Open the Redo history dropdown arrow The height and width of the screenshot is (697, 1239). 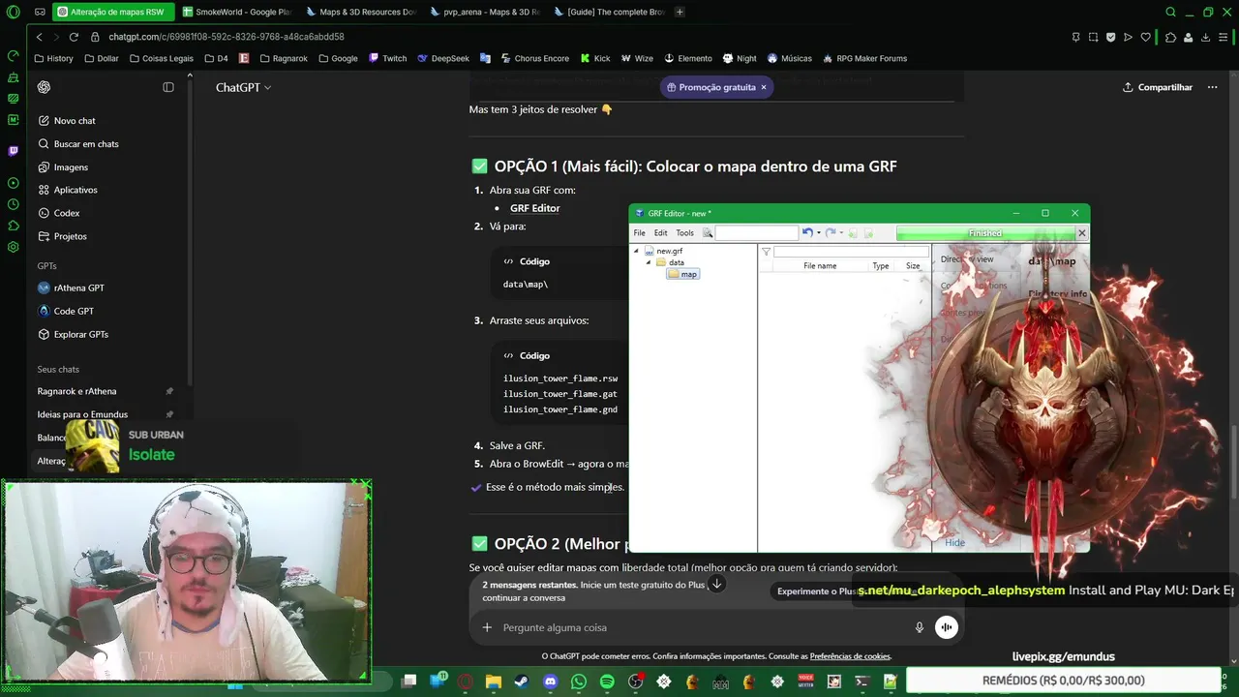pos(840,233)
